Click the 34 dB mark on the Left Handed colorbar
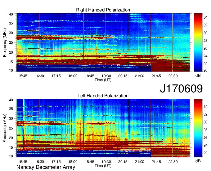This screenshot has width=211, height=171. pos(205,107)
